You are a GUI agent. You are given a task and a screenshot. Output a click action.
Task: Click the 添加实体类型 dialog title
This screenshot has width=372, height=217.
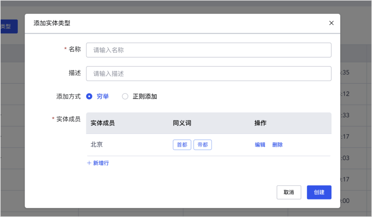tap(52, 23)
